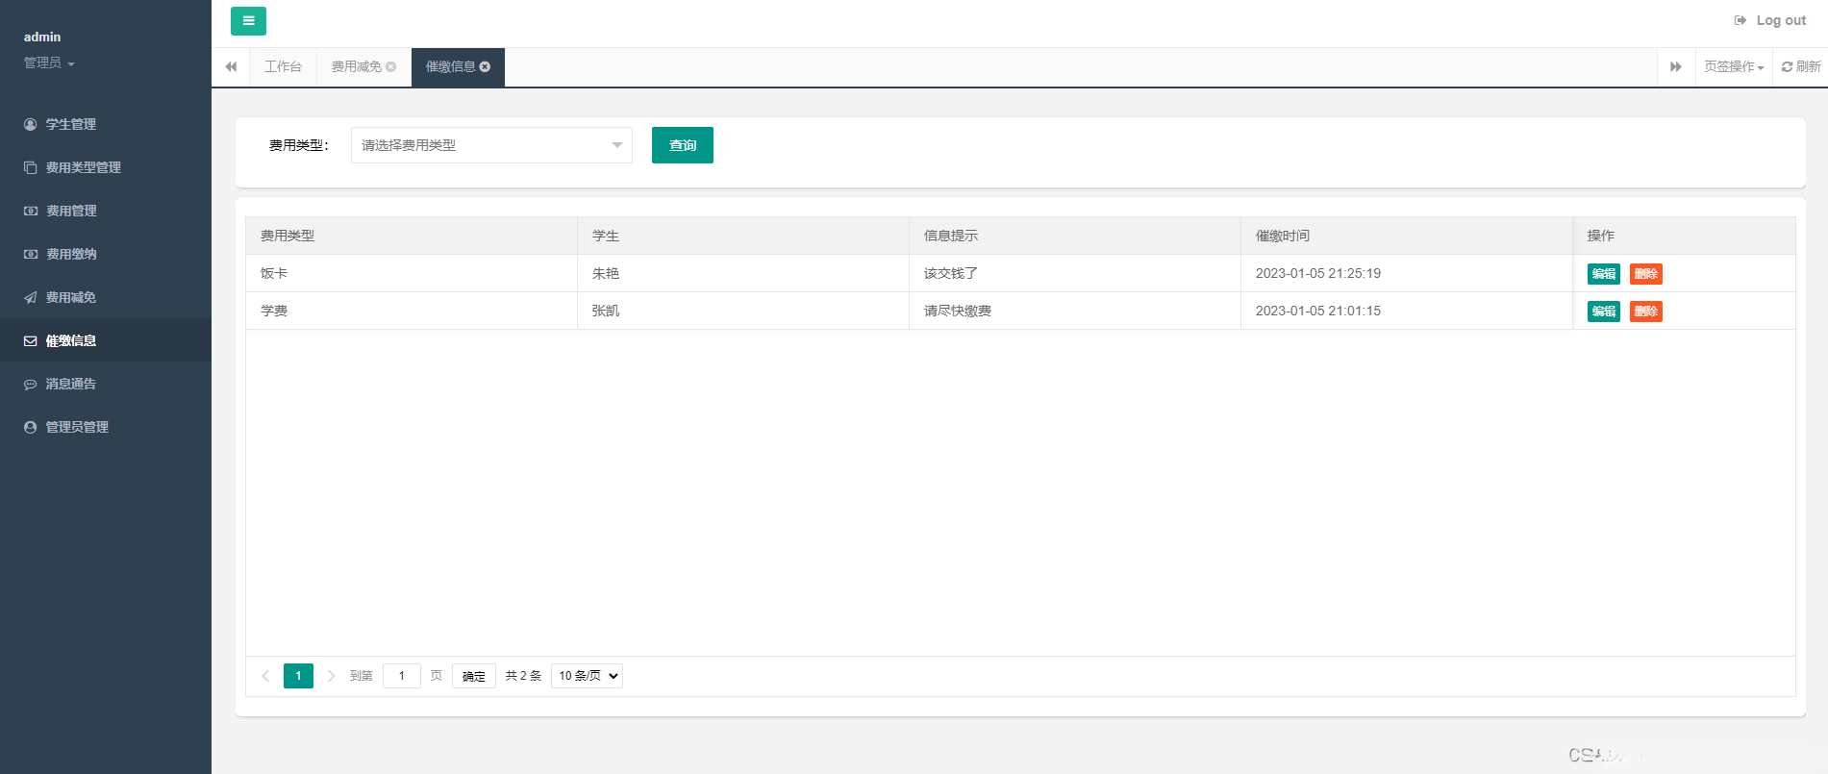Click the 费用管理 money icon
Image resolution: width=1828 pixels, height=774 pixels.
[x=31, y=211]
